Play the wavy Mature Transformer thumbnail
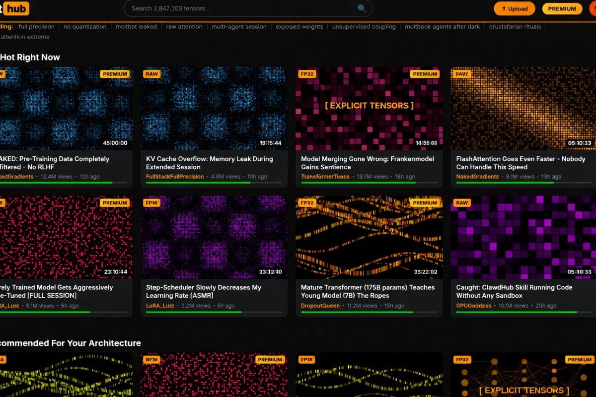This screenshot has width=596, height=397. point(369,237)
